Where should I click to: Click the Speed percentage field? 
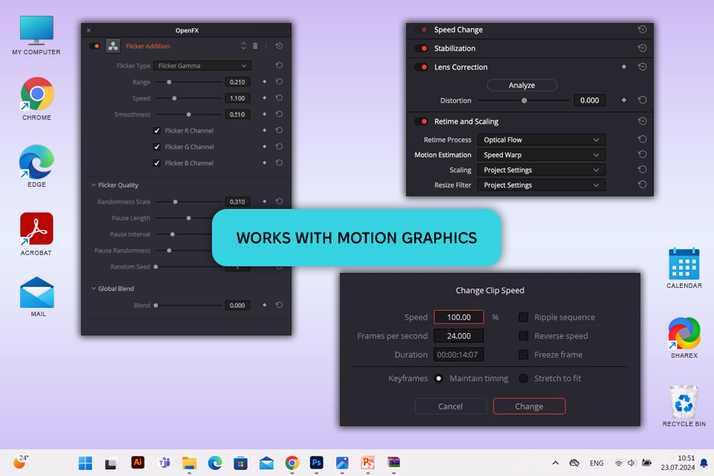(459, 317)
